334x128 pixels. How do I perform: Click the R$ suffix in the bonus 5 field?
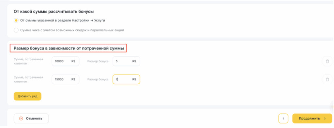(134, 61)
